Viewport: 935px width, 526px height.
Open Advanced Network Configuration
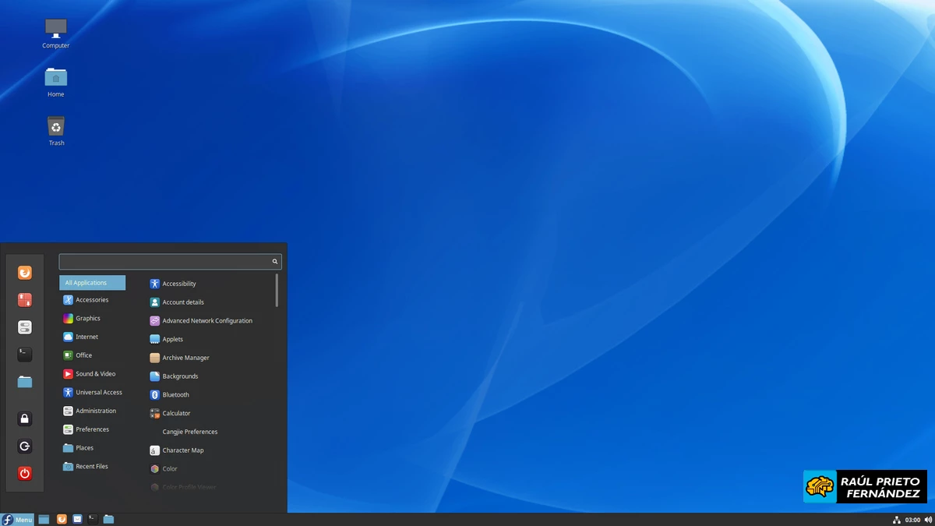(207, 320)
